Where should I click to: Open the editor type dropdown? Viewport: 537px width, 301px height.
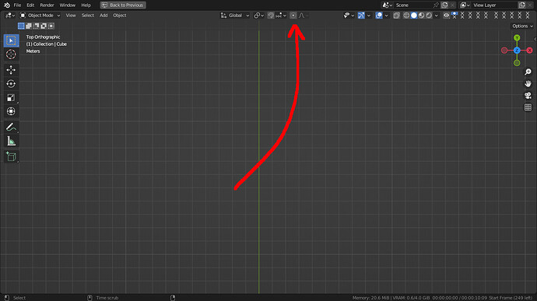[10, 16]
